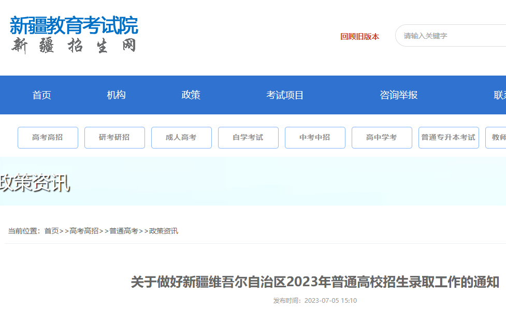The width and height of the screenshot is (506, 309).
Task: Click the 首页 breadcrumb link
Action: [51, 231]
